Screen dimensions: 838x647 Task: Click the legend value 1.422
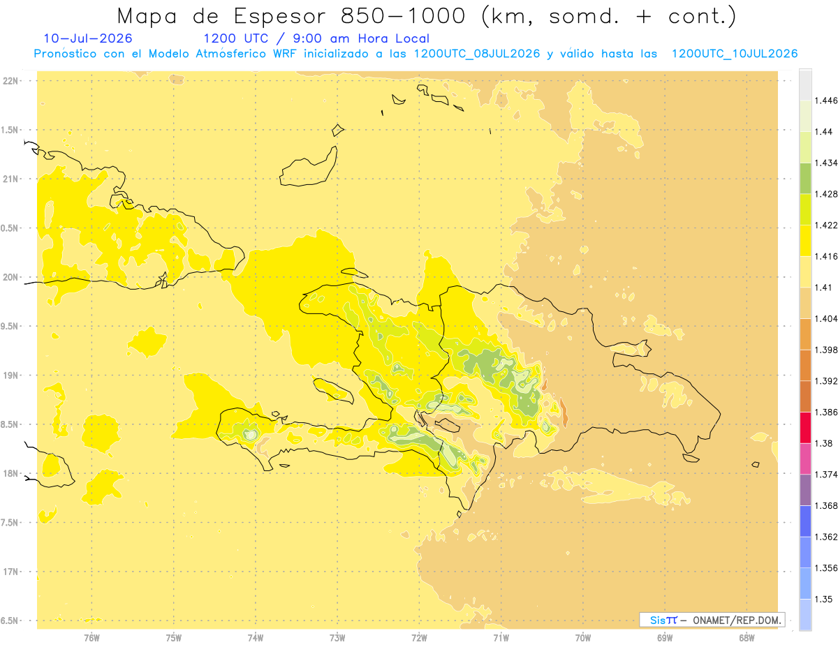pyautogui.click(x=826, y=225)
